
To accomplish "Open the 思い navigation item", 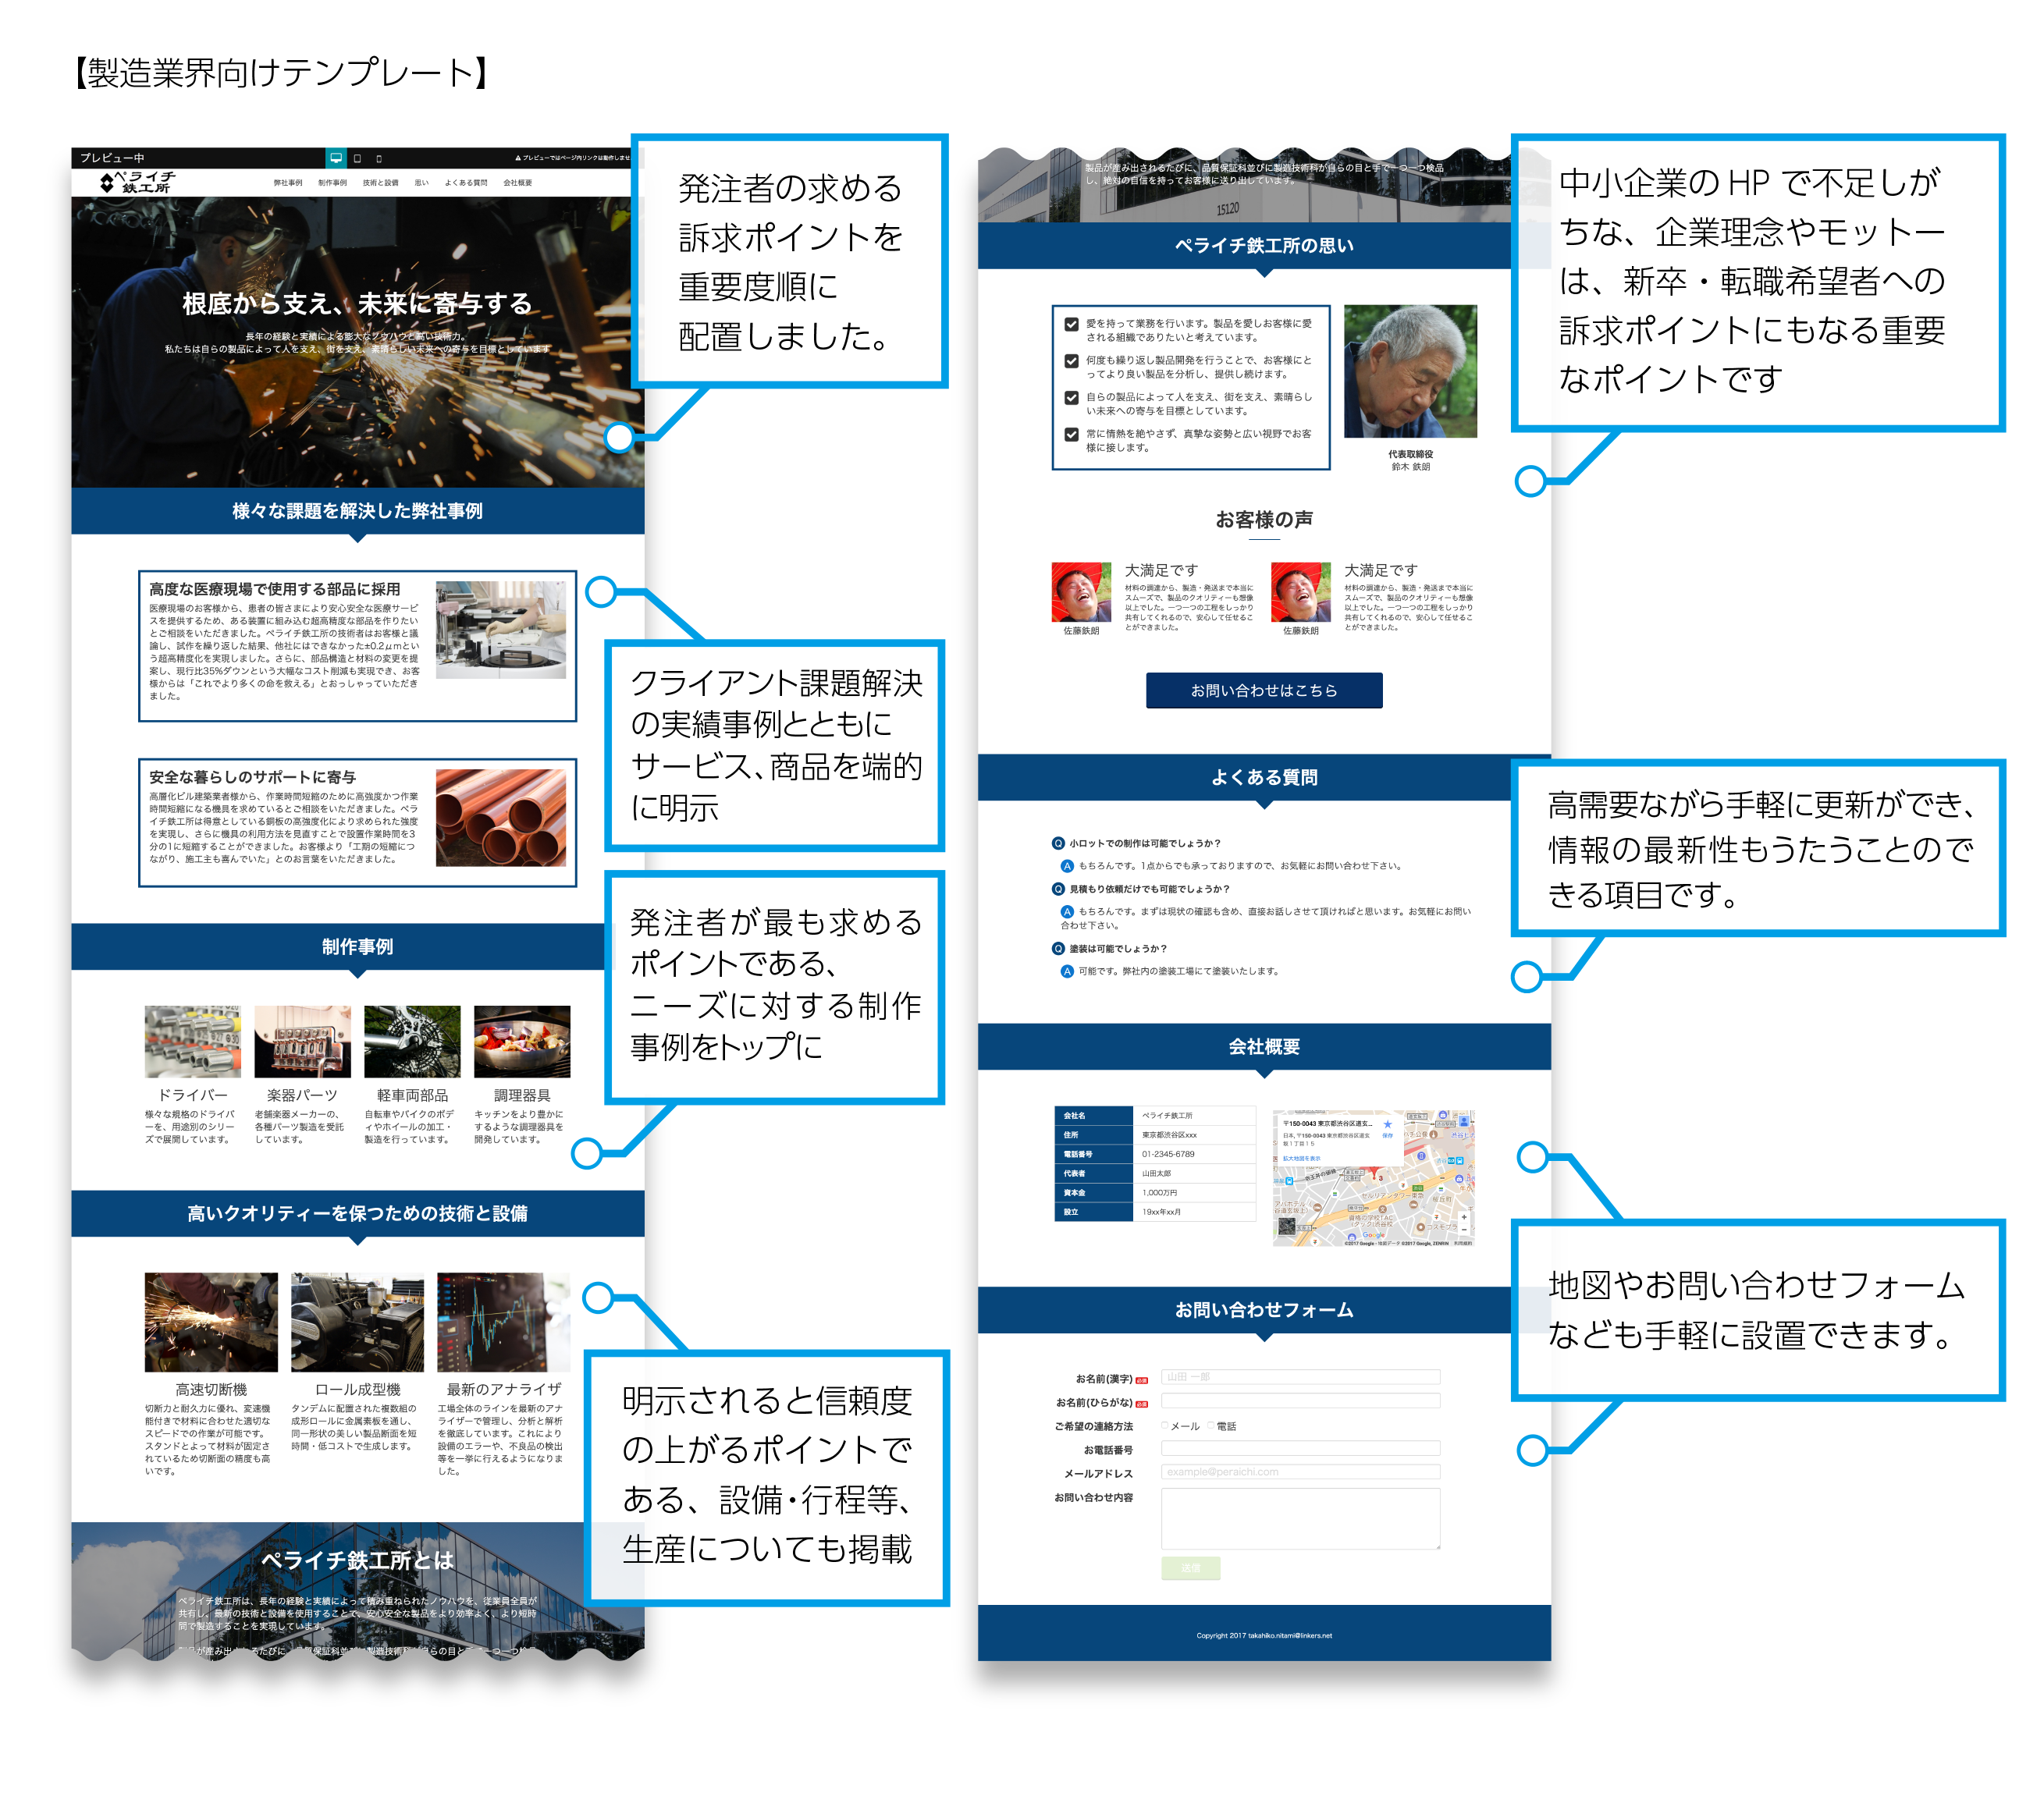I will 421,183.
